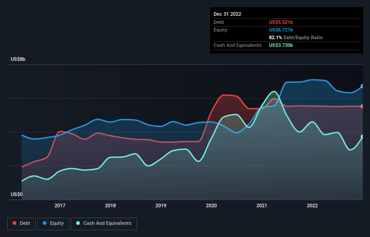This screenshot has height=237, width=370.
Task: Select the 2018 x-axis label
Action: (x=110, y=205)
